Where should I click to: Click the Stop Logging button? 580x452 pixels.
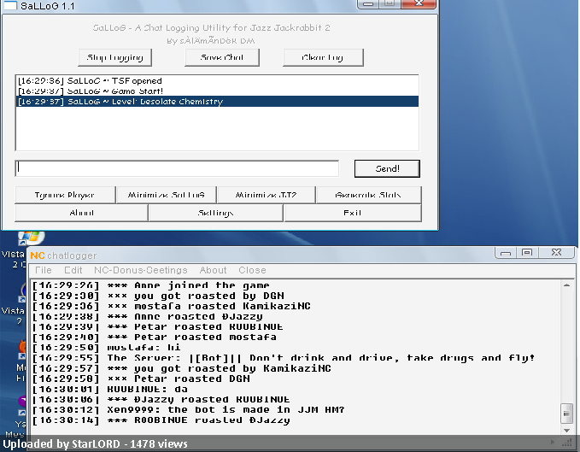pyautogui.click(x=115, y=57)
